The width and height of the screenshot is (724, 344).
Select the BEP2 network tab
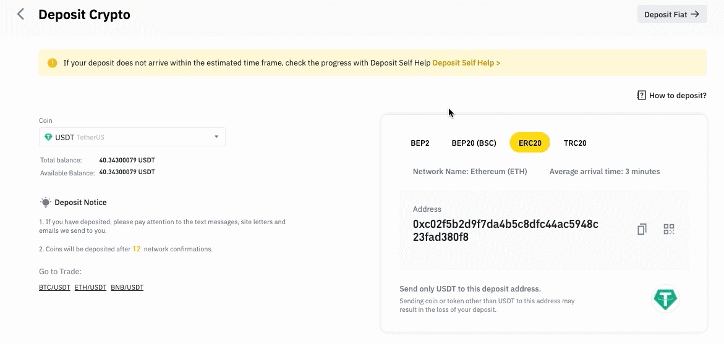point(420,143)
